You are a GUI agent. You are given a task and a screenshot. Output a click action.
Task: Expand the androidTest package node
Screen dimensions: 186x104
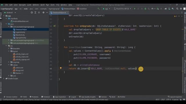9,40
